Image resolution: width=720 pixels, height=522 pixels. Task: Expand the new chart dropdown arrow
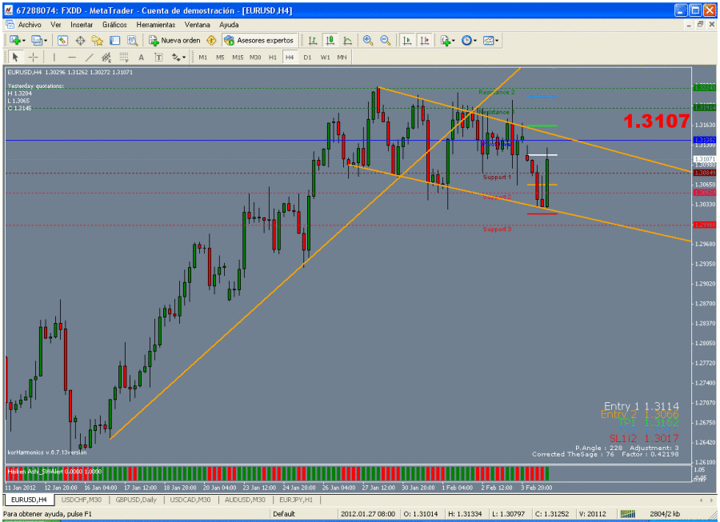pyautogui.click(x=24, y=40)
